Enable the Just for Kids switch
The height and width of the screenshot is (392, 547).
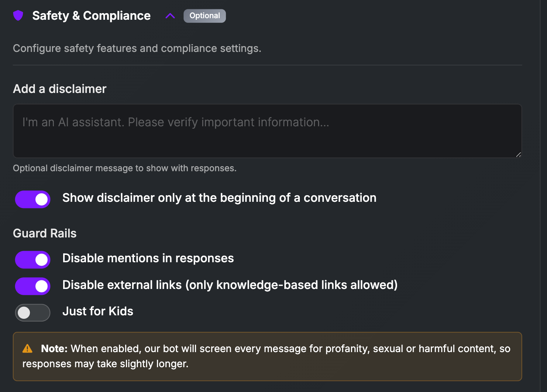point(33,313)
